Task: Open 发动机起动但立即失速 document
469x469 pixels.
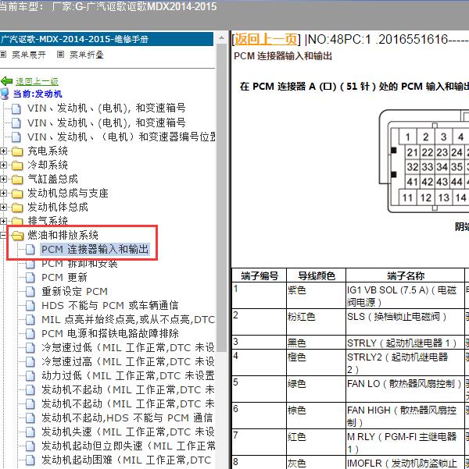Action: pyautogui.click(x=128, y=446)
